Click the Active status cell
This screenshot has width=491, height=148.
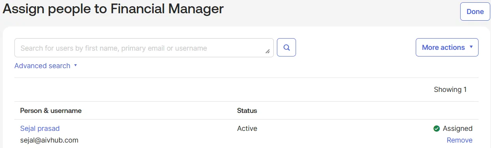247,129
